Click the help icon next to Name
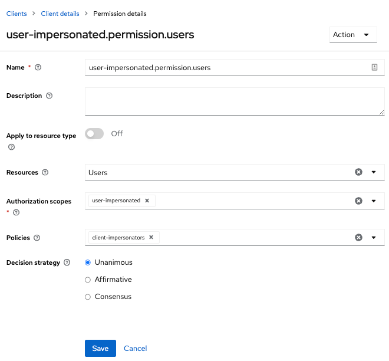 point(38,68)
